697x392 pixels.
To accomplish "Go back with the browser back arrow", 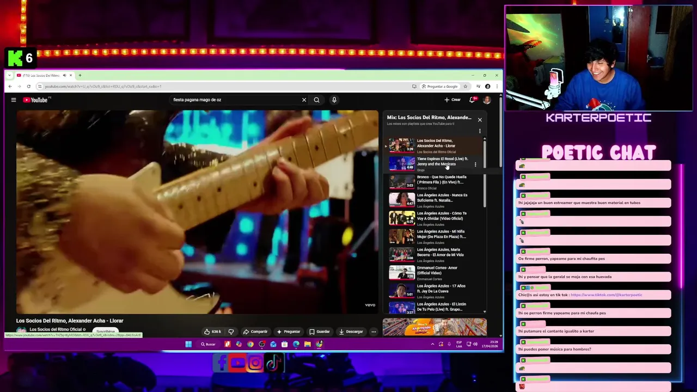I will [x=10, y=87].
